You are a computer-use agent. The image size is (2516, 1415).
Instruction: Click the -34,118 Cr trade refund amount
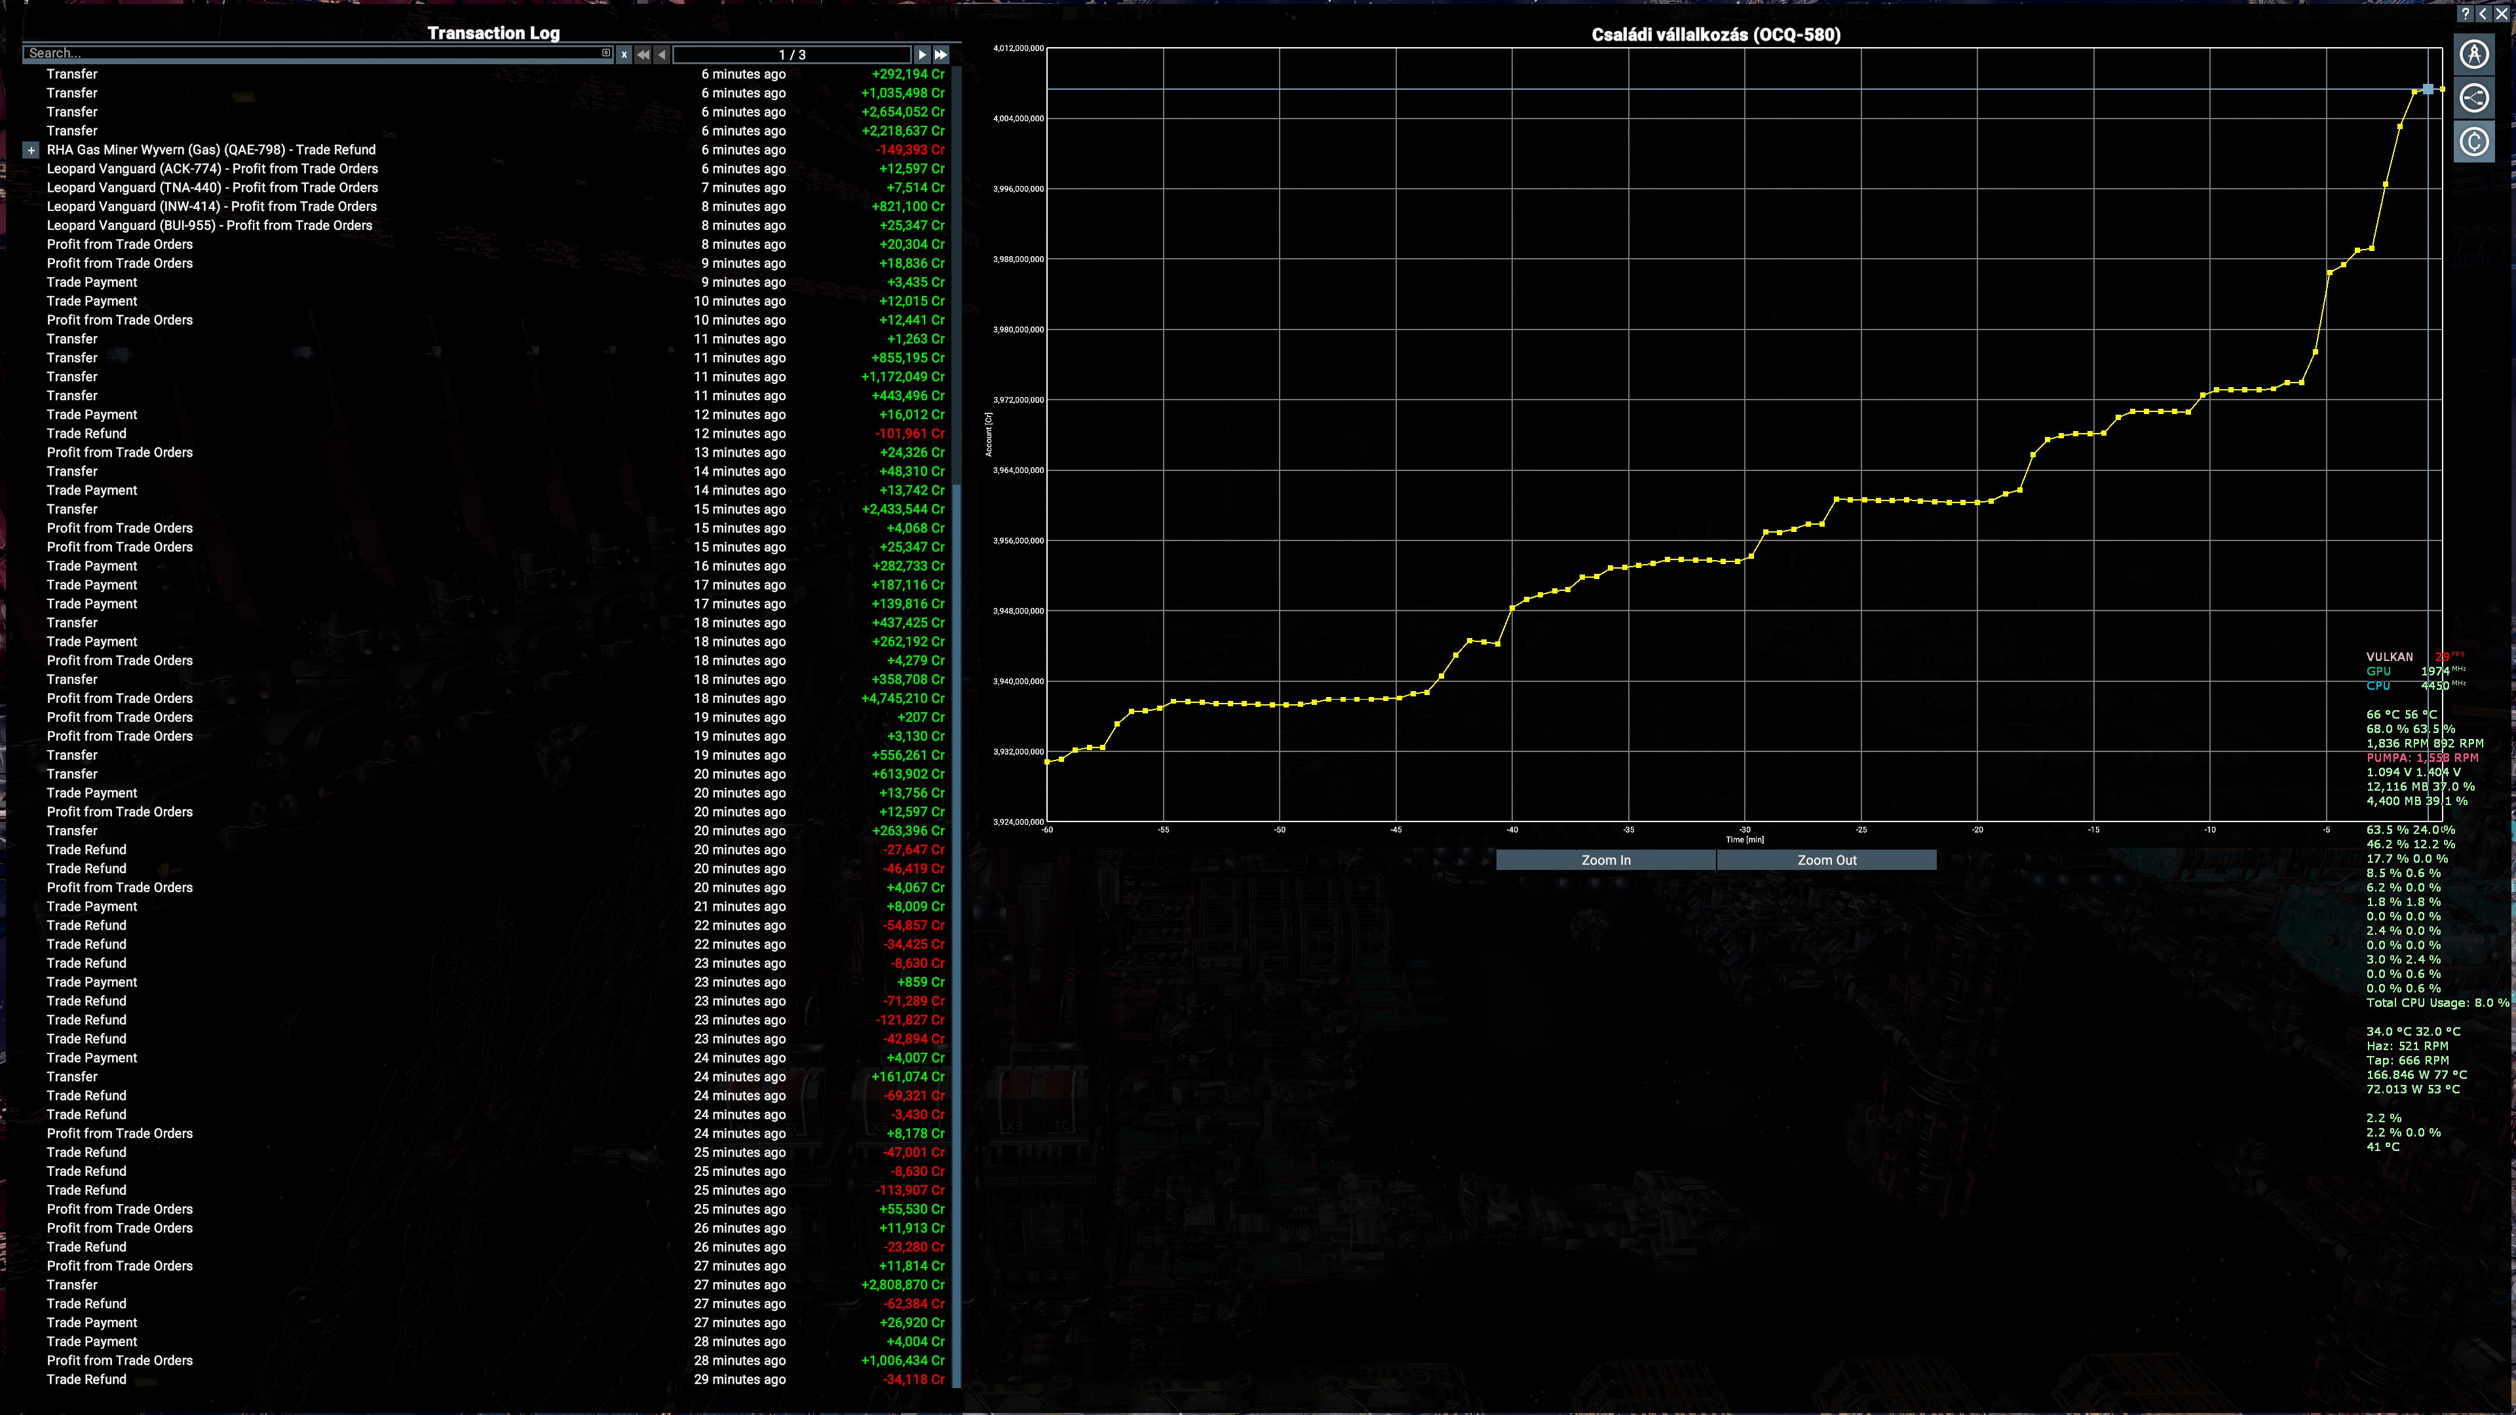point(913,1380)
